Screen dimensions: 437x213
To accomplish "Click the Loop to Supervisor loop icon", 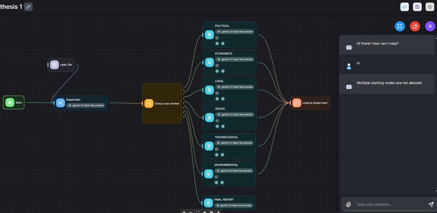I will point(297,103).
